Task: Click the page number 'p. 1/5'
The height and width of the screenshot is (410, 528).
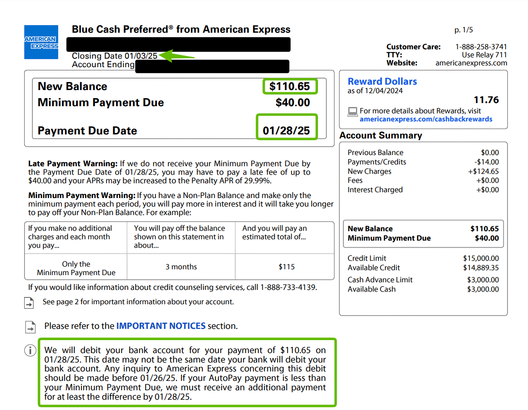Action: click(x=464, y=30)
